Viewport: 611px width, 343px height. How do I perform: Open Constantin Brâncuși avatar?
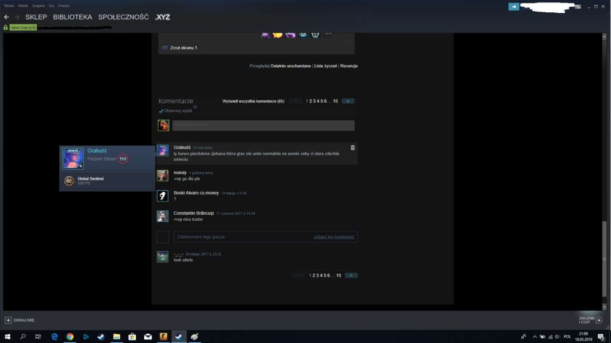(x=163, y=216)
